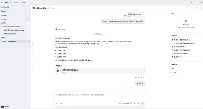Click the send arrow button
This screenshot has width=203, height=109.
[x=143, y=104]
